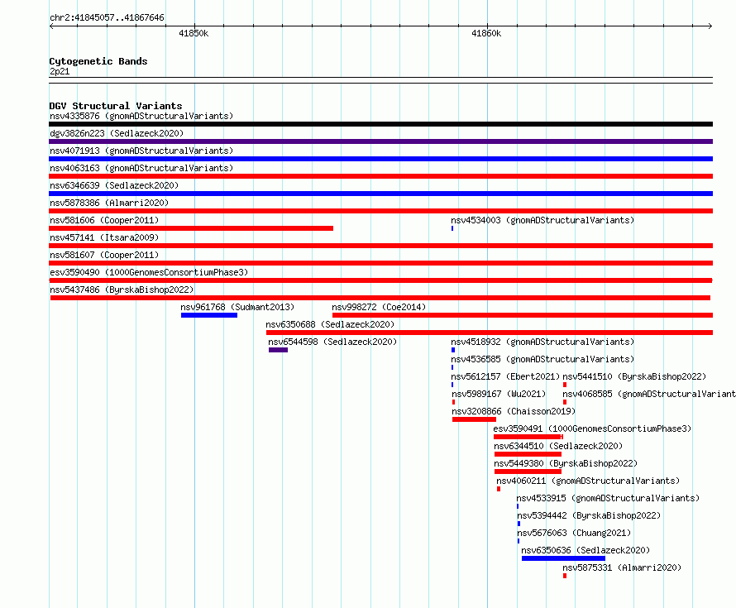This screenshot has height=608, width=736.
Task: Click the red marker under nsv5875331
Action: 565,576
